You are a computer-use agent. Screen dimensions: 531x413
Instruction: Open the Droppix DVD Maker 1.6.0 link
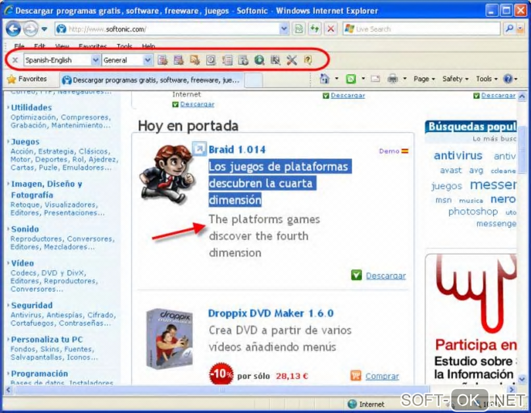[x=271, y=314]
